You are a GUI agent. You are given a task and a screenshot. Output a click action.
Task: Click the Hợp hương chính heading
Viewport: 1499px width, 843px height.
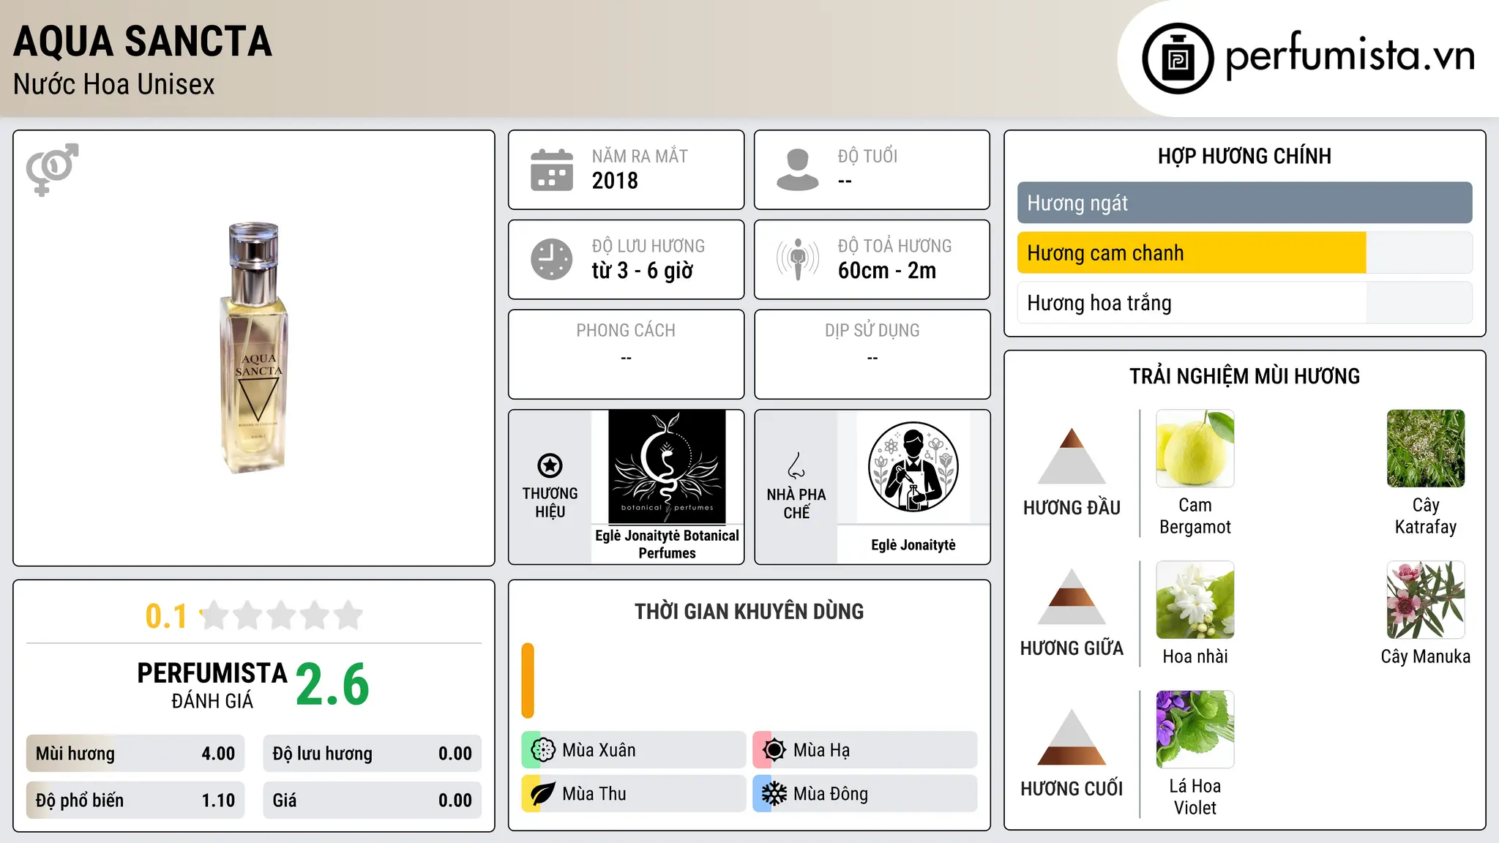tap(1245, 156)
